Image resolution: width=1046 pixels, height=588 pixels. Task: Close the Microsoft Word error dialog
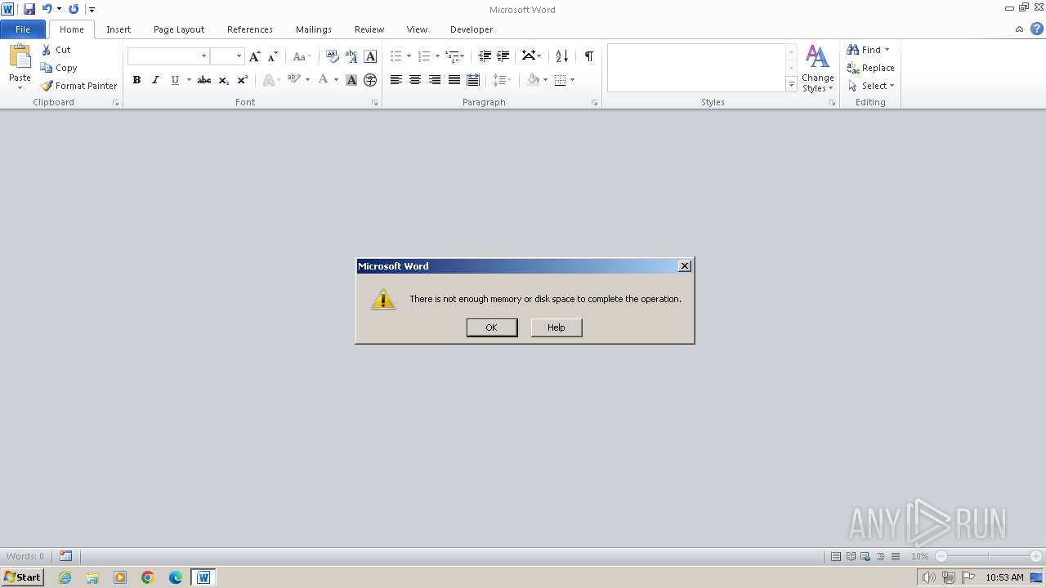(685, 266)
